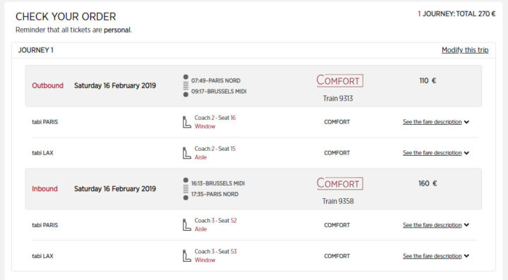
Task: Click the inbound route dots icon
Action: [186, 189]
